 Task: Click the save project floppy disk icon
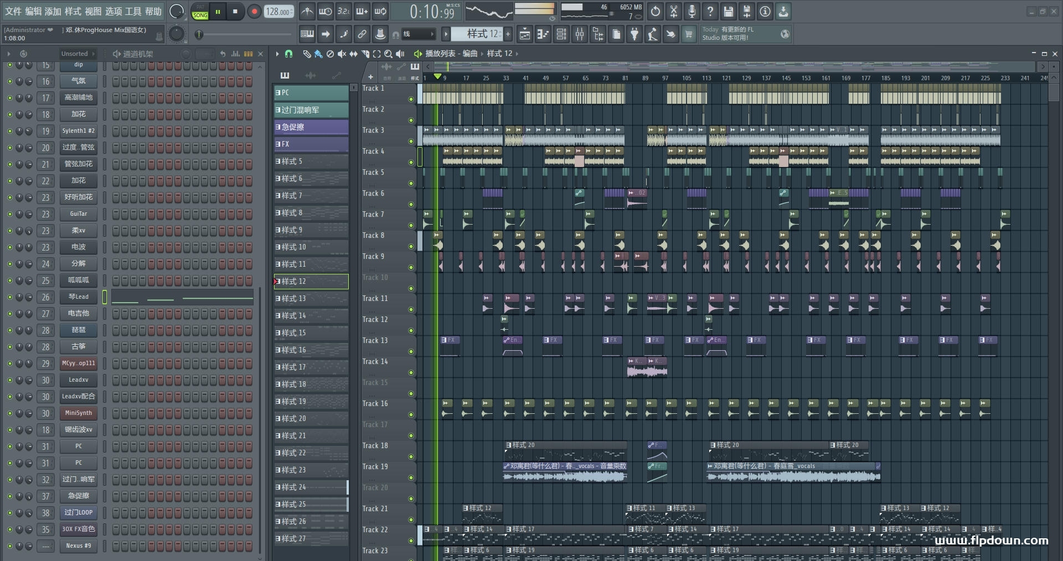click(x=729, y=12)
